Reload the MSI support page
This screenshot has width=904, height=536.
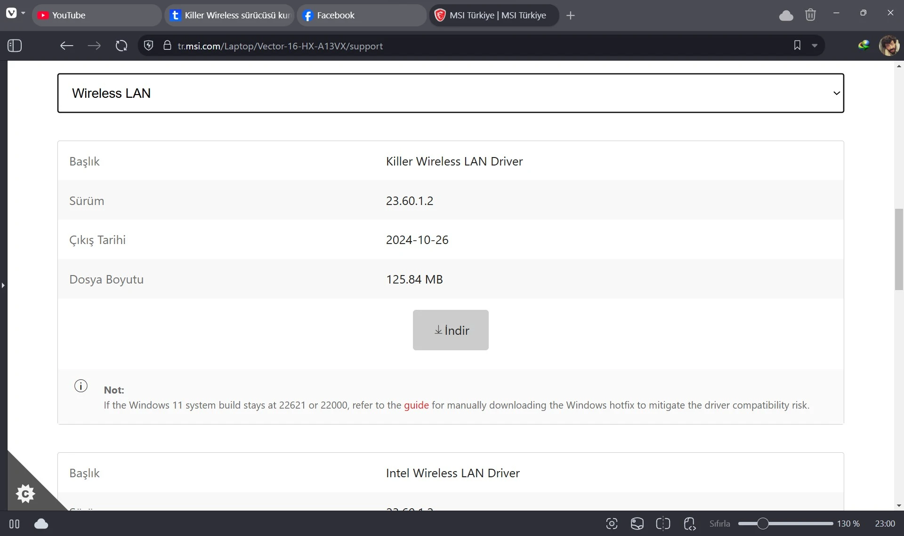121,46
